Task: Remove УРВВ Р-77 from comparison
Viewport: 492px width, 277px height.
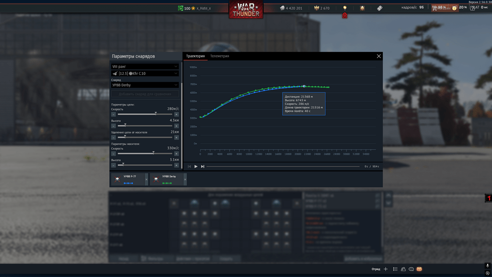Action: (146, 179)
